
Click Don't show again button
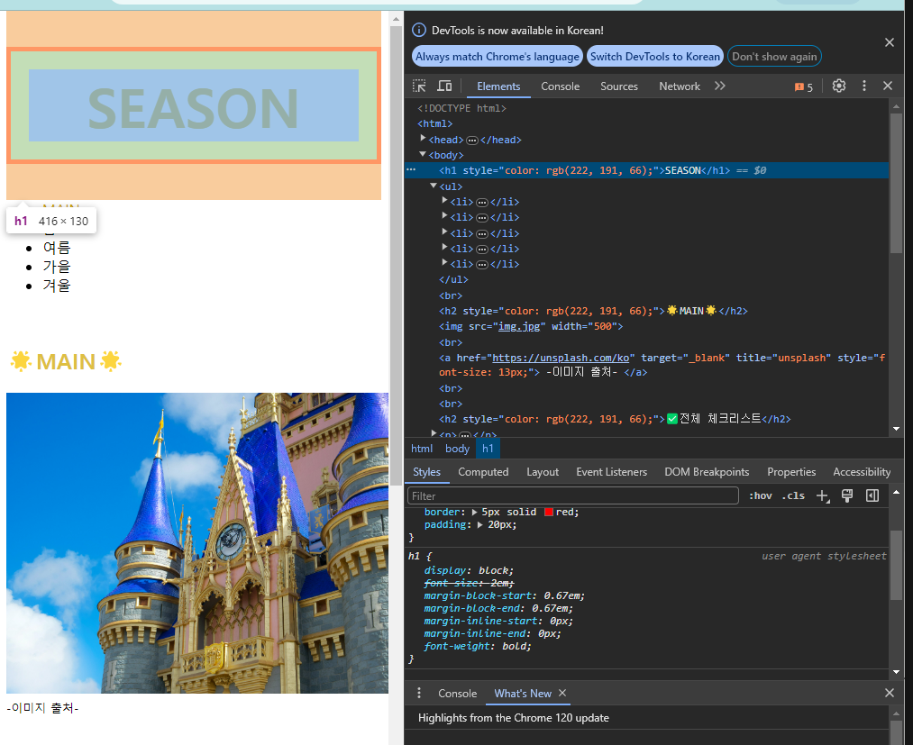pos(774,57)
